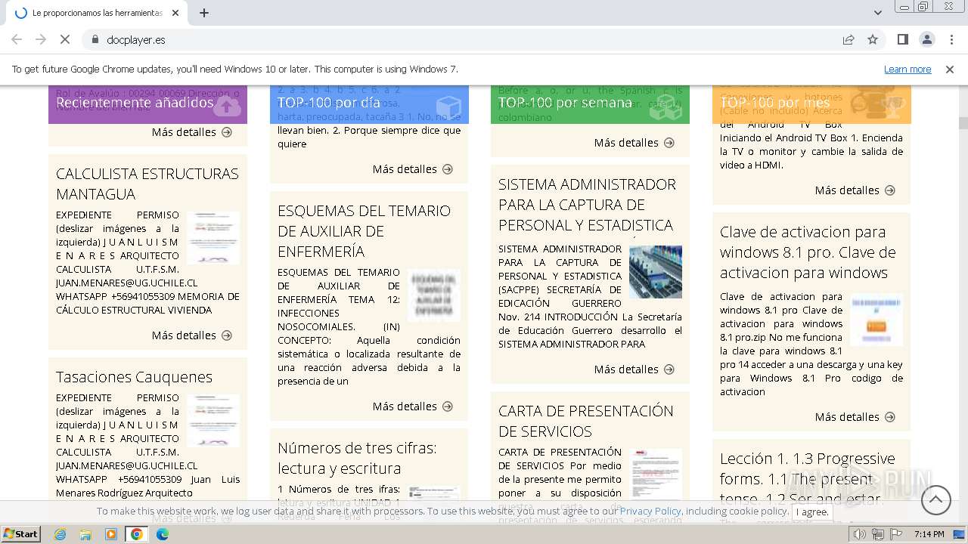Click the Esquemas del Temario thumbnail
968x544 pixels.
click(x=434, y=295)
